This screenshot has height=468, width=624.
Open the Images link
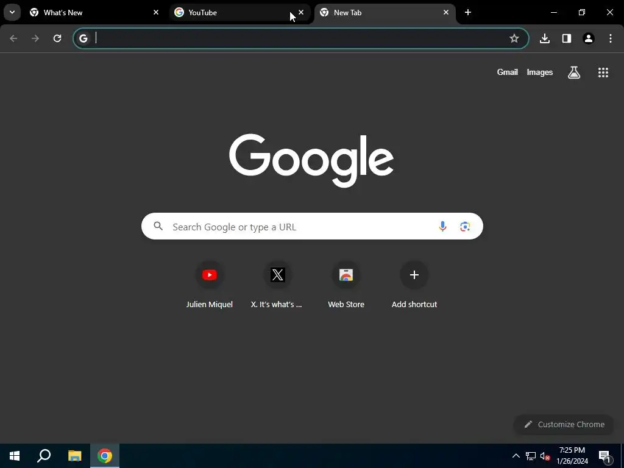(x=540, y=72)
